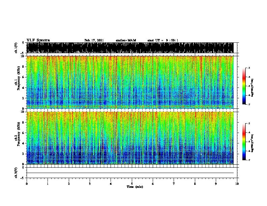Click time axis tick label "1"
The height and width of the screenshot is (206, 267).
(x=48, y=184)
